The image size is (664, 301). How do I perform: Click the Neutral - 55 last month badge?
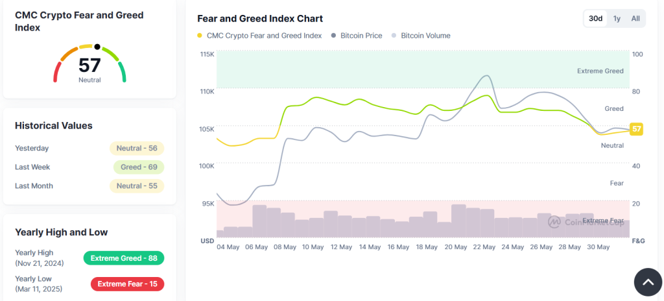coord(137,186)
